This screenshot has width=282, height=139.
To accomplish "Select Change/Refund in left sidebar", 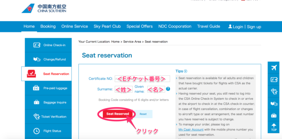I will 48,59.
